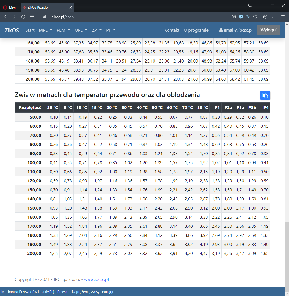Expand the PEM dropdown menu
The height and width of the screenshot is (296, 289).
click(x=63, y=30)
